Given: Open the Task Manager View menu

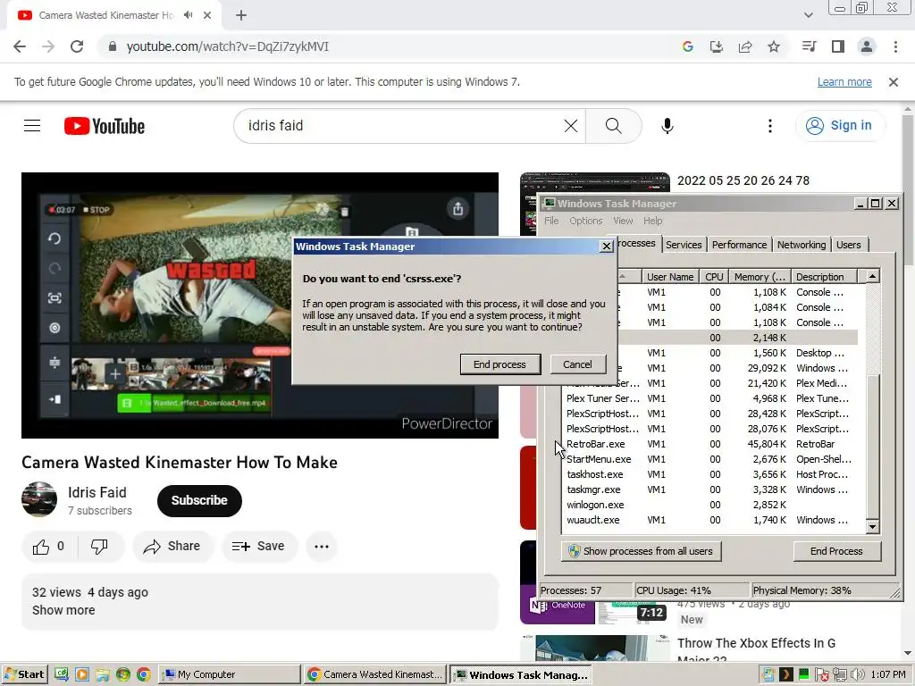Looking at the screenshot, I should click(x=623, y=221).
